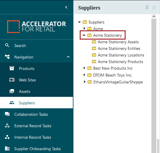Click the Navigation hierarchy icon
The image size is (160, 153).
[7, 57]
